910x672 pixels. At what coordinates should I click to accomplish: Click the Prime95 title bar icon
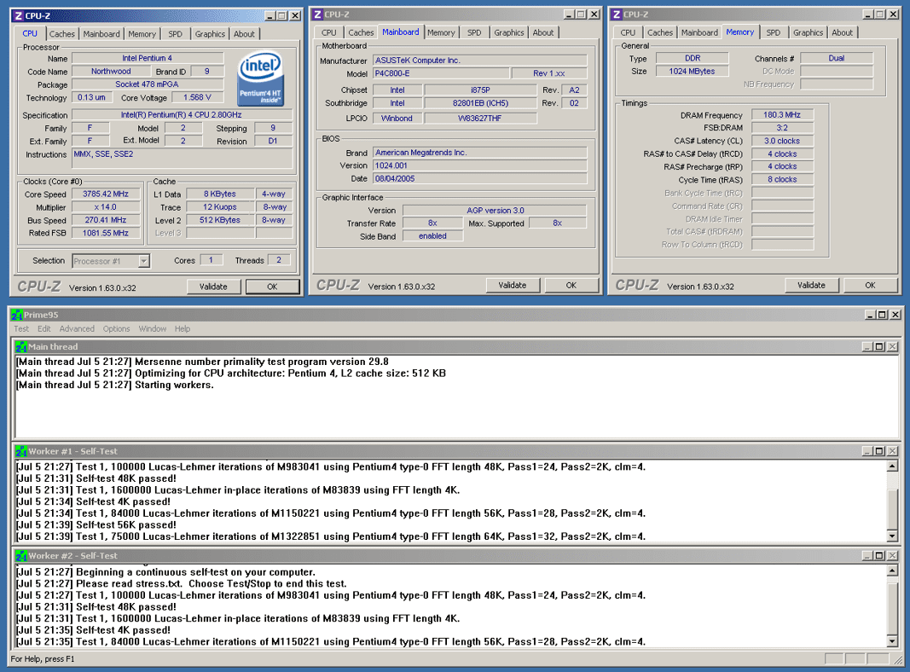click(17, 315)
